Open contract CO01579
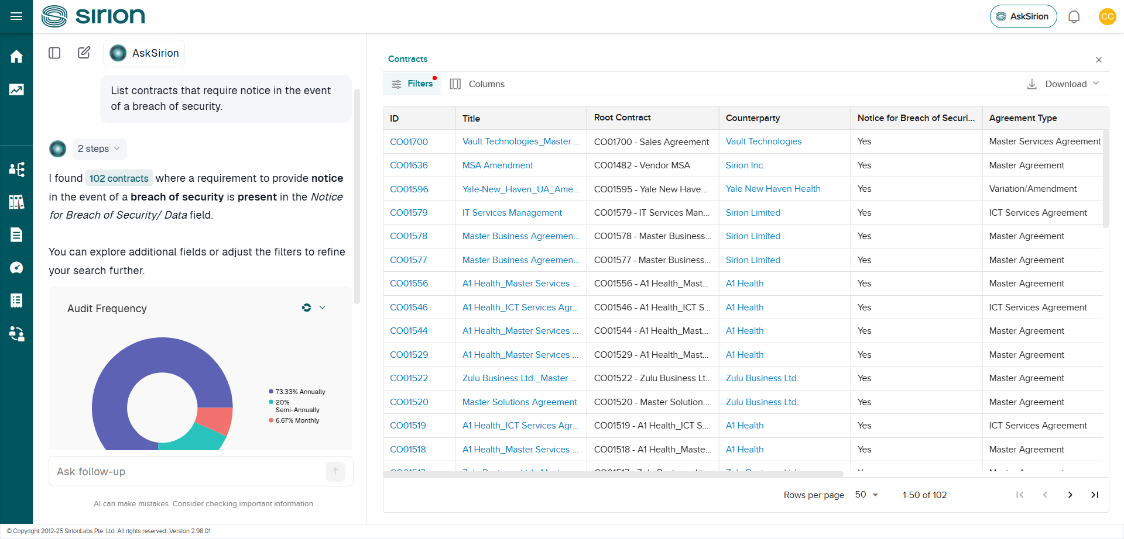This screenshot has height=539, width=1124. pos(409,213)
